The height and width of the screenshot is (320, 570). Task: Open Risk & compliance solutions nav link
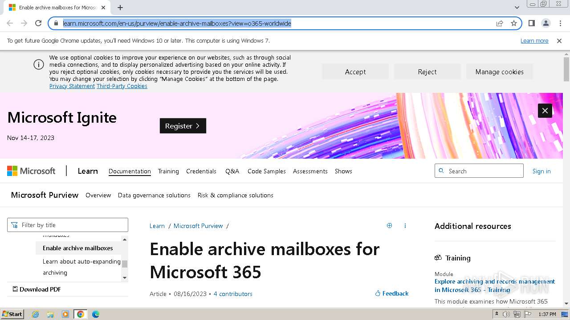pyautogui.click(x=236, y=195)
